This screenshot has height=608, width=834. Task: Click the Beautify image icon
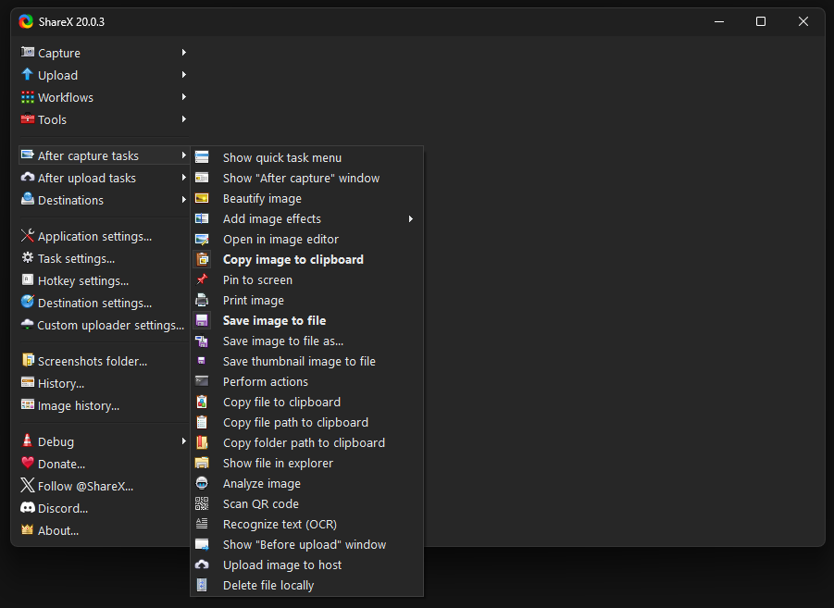(x=202, y=198)
